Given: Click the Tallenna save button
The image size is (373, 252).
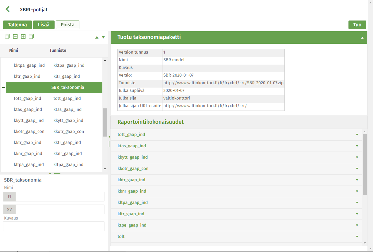Looking at the screenshot, I should [17, 25].
